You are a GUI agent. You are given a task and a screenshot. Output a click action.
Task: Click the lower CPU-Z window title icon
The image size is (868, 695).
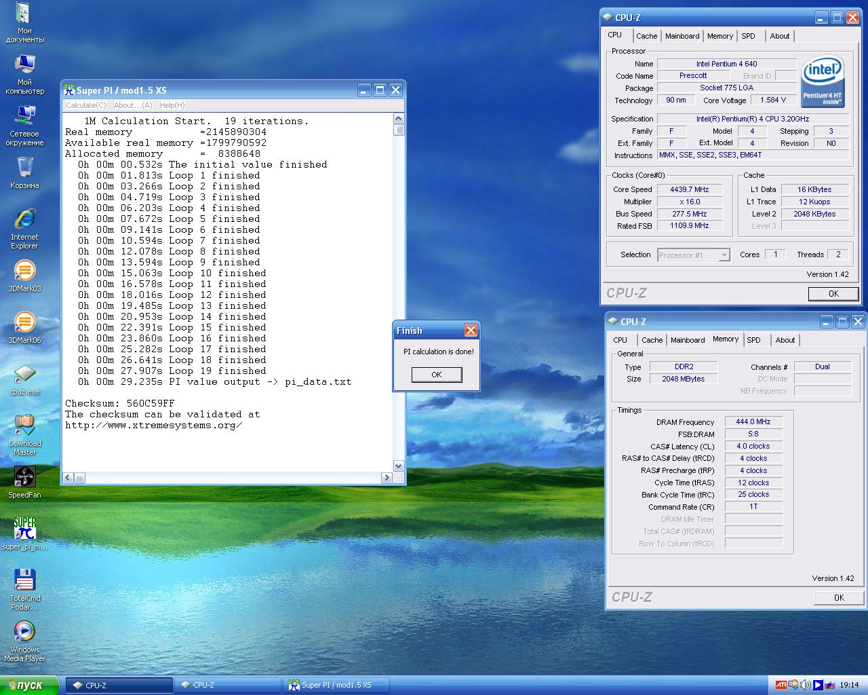coord(613,322)
